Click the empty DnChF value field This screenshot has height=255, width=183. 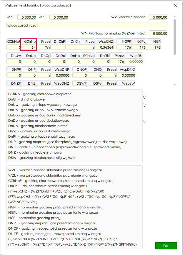click(x=58, y=47)
